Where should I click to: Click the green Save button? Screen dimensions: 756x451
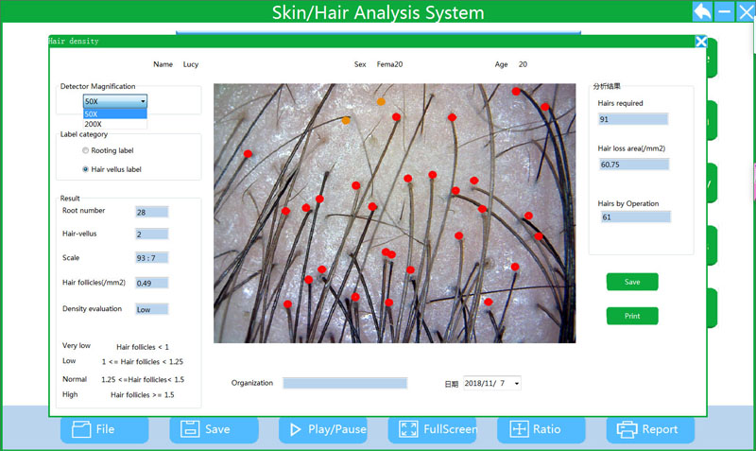(632, 282)
